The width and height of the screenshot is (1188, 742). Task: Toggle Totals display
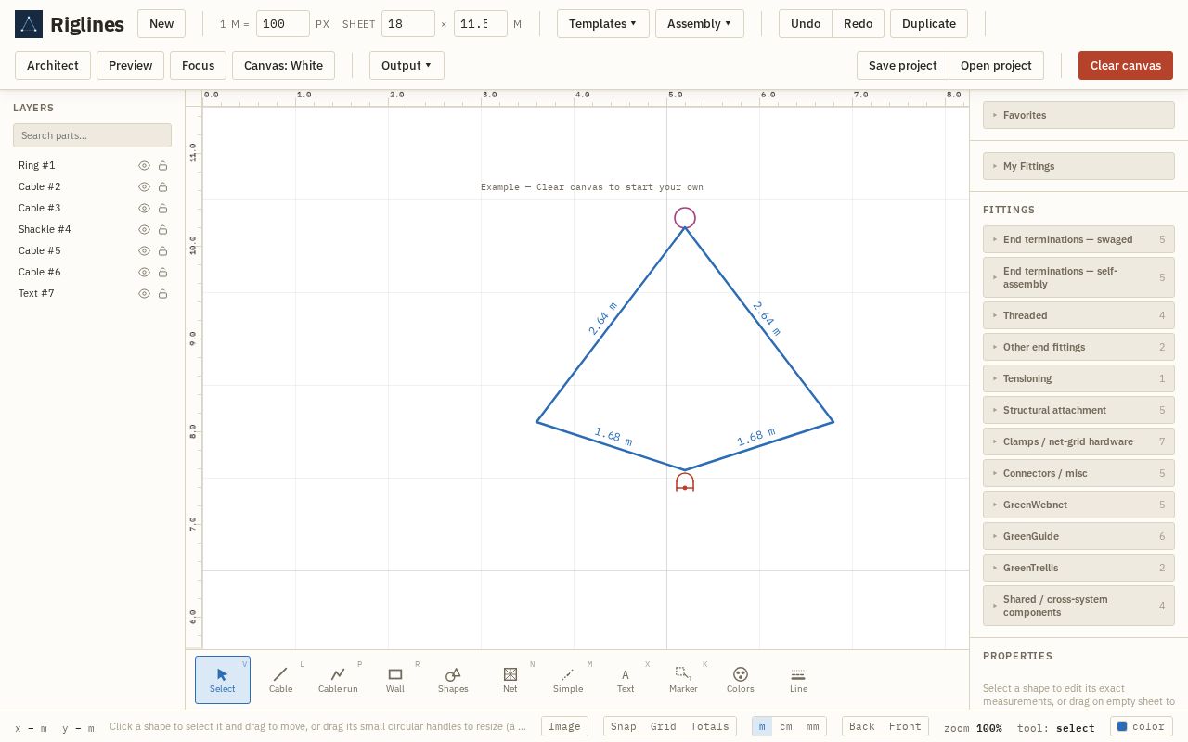[x=709, y=726]
